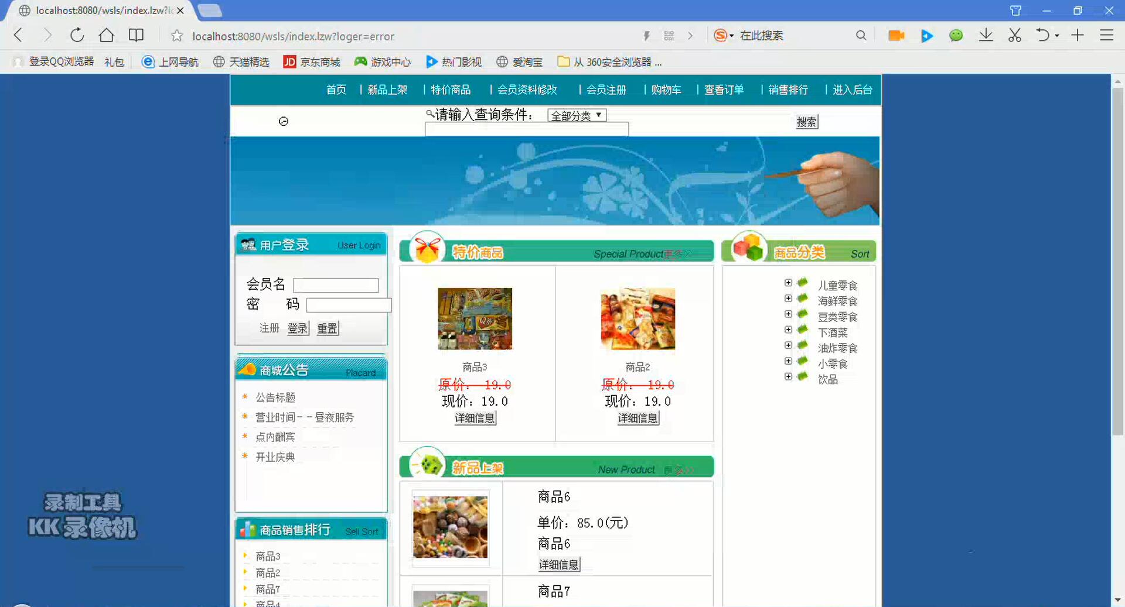Open 会员资料修改 navigation item
Image resolution: width=1125 pixels, height=607 pixels.
(x=527, y=90)
